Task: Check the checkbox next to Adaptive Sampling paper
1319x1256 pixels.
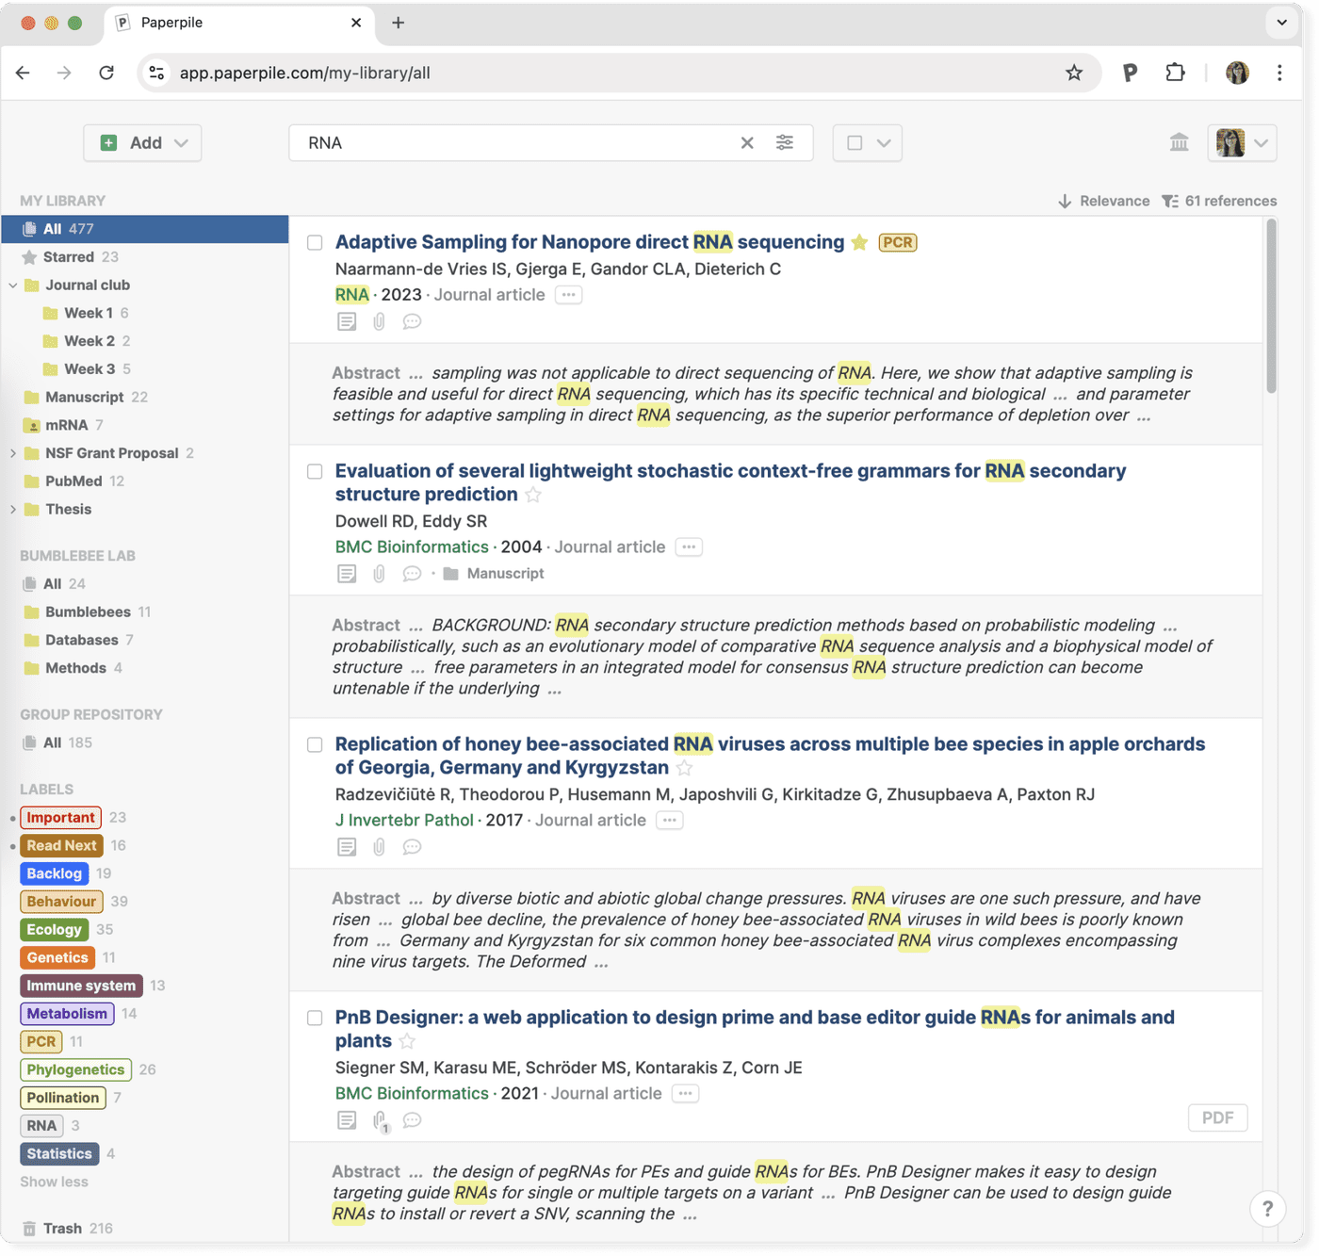Action: [315, 242]
